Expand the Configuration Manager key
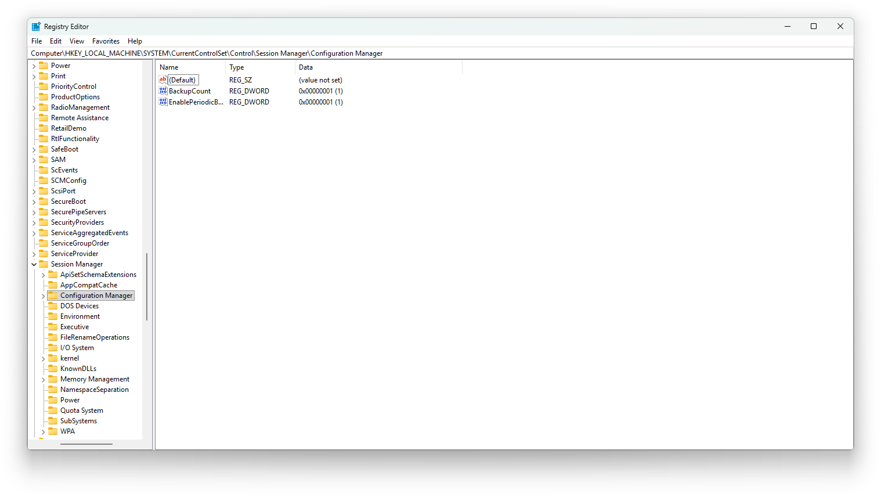 (x=44, y=296)
